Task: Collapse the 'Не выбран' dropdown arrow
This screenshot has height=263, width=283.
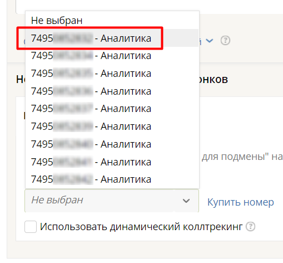Action: 186,201
